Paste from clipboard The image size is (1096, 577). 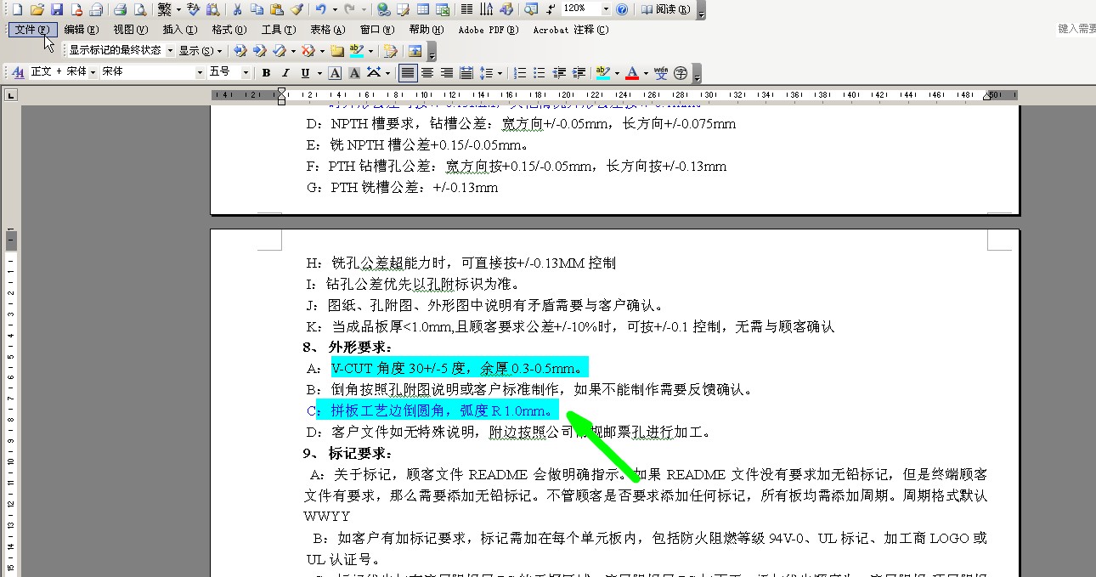277,9
